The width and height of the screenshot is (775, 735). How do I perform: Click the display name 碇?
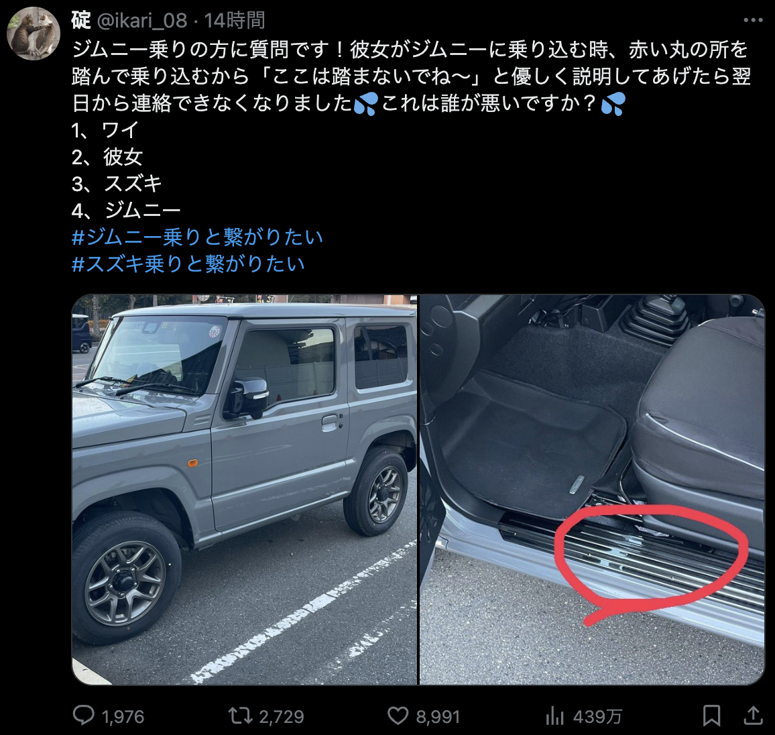tap(81, 21)
